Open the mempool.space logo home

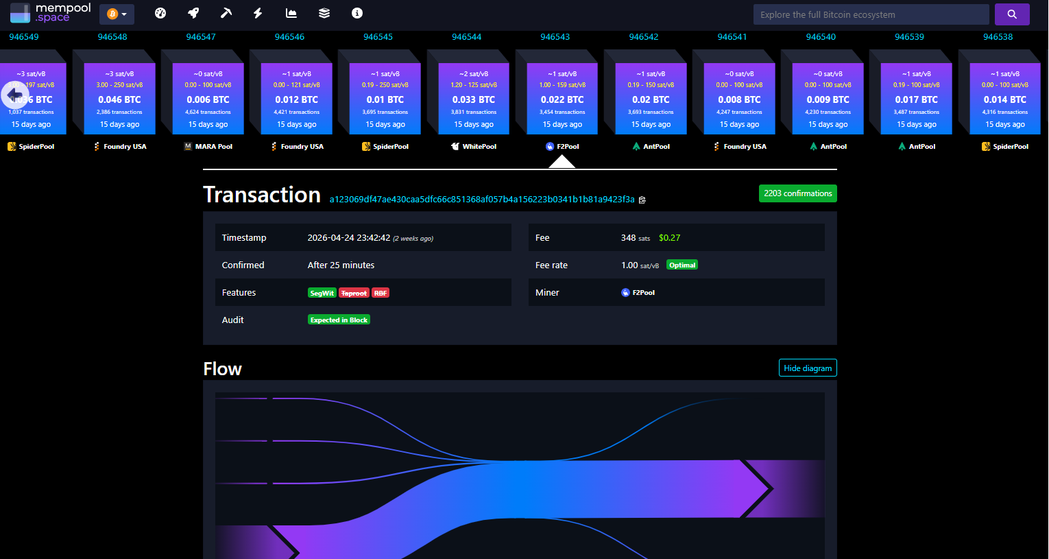coord(51,13)
